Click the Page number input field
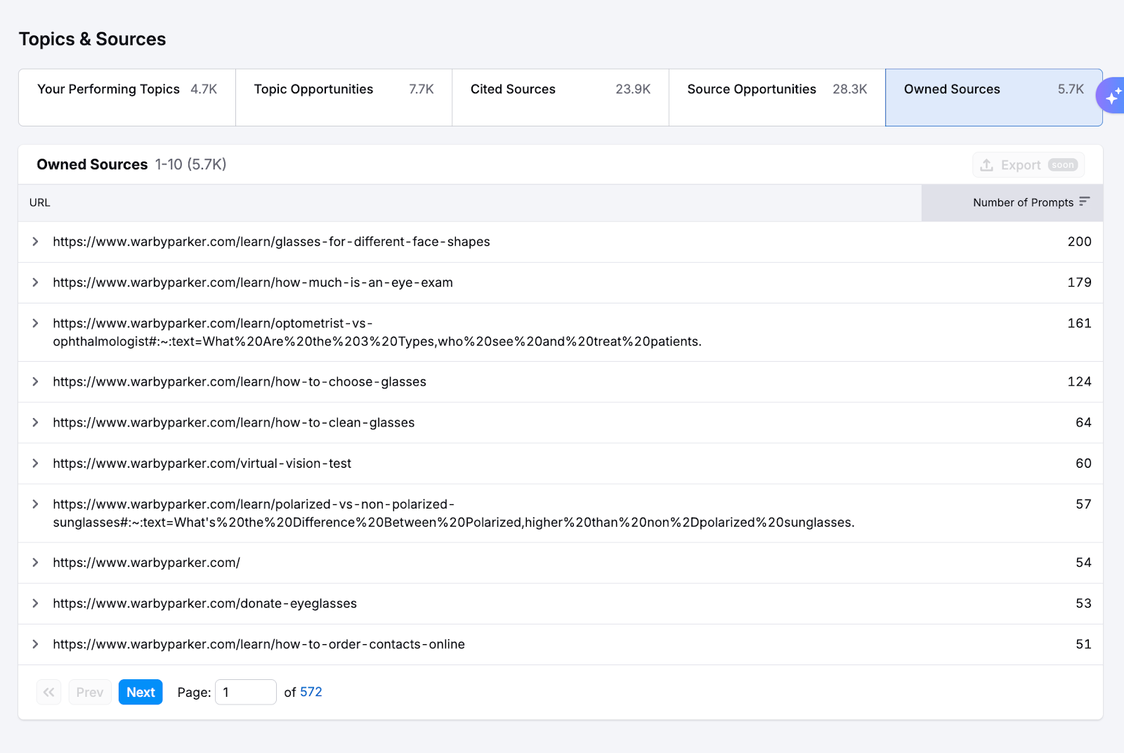Image resolution: width=1124 pixels, height=753 pixels. pos(245,692)
